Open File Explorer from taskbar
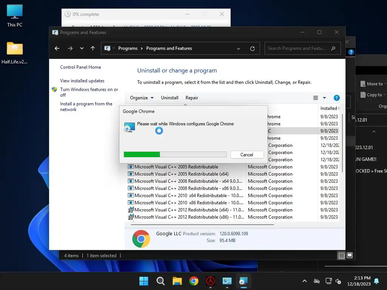 pyautogui.click(x=177, y=281)
